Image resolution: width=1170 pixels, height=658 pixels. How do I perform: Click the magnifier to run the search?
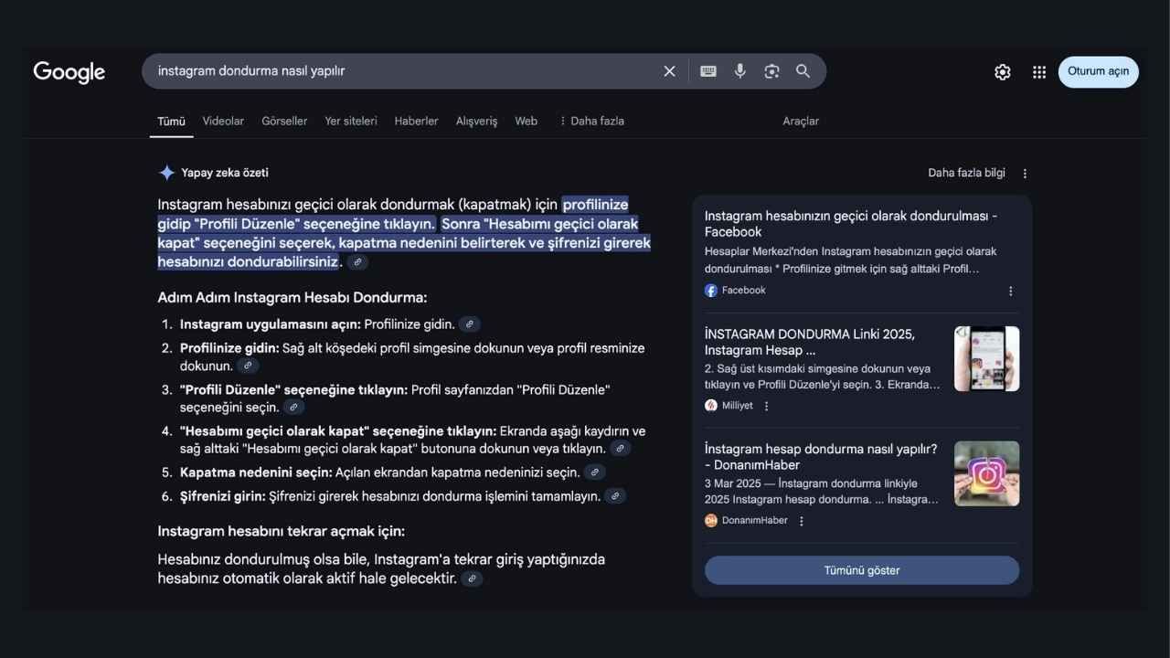[803, 70]
